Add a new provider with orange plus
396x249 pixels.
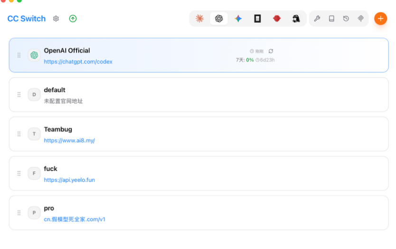(380, 18)
